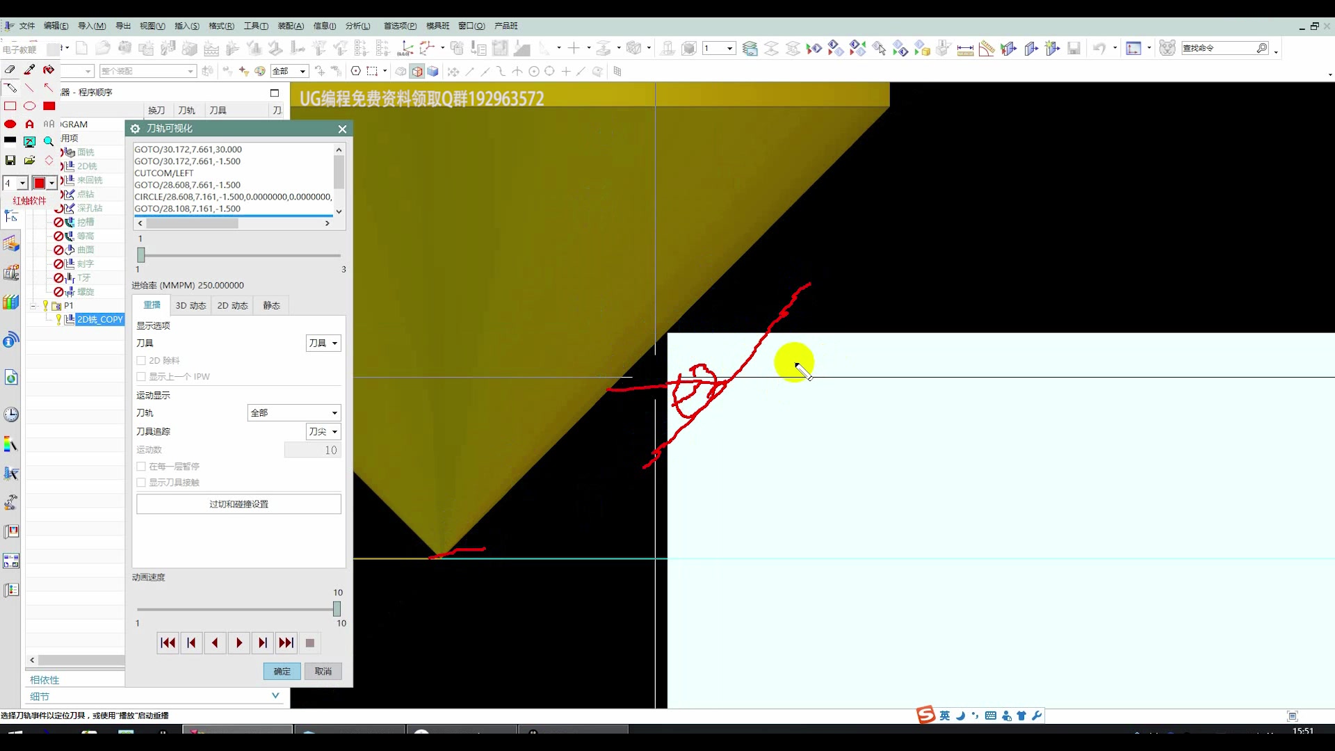Screen dimensions: 1335x751
Task: Click the rewind to start playback button
Action: (x=168, y=643)
